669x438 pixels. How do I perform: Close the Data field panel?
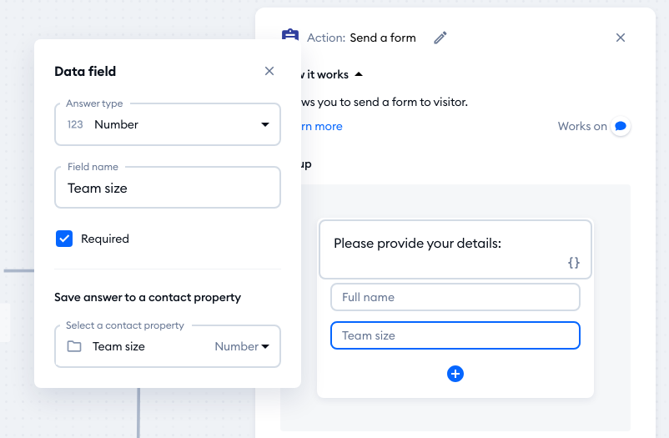click(x=269, y=72)
